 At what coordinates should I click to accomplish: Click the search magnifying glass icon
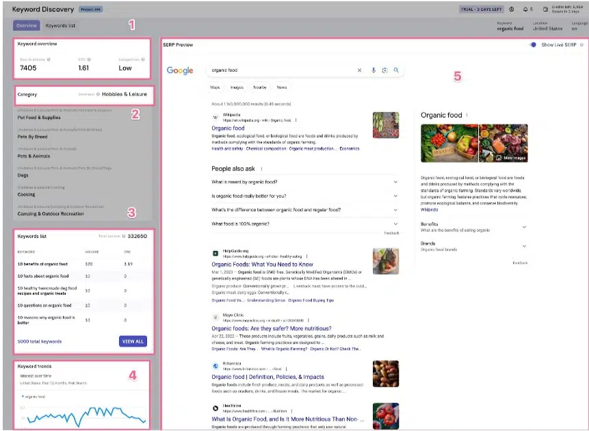coord(397,70)
